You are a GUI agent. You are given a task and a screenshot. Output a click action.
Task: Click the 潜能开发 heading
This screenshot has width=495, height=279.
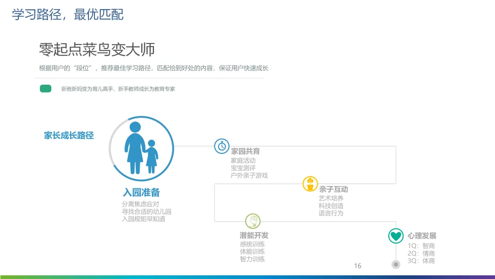[254, 235]
